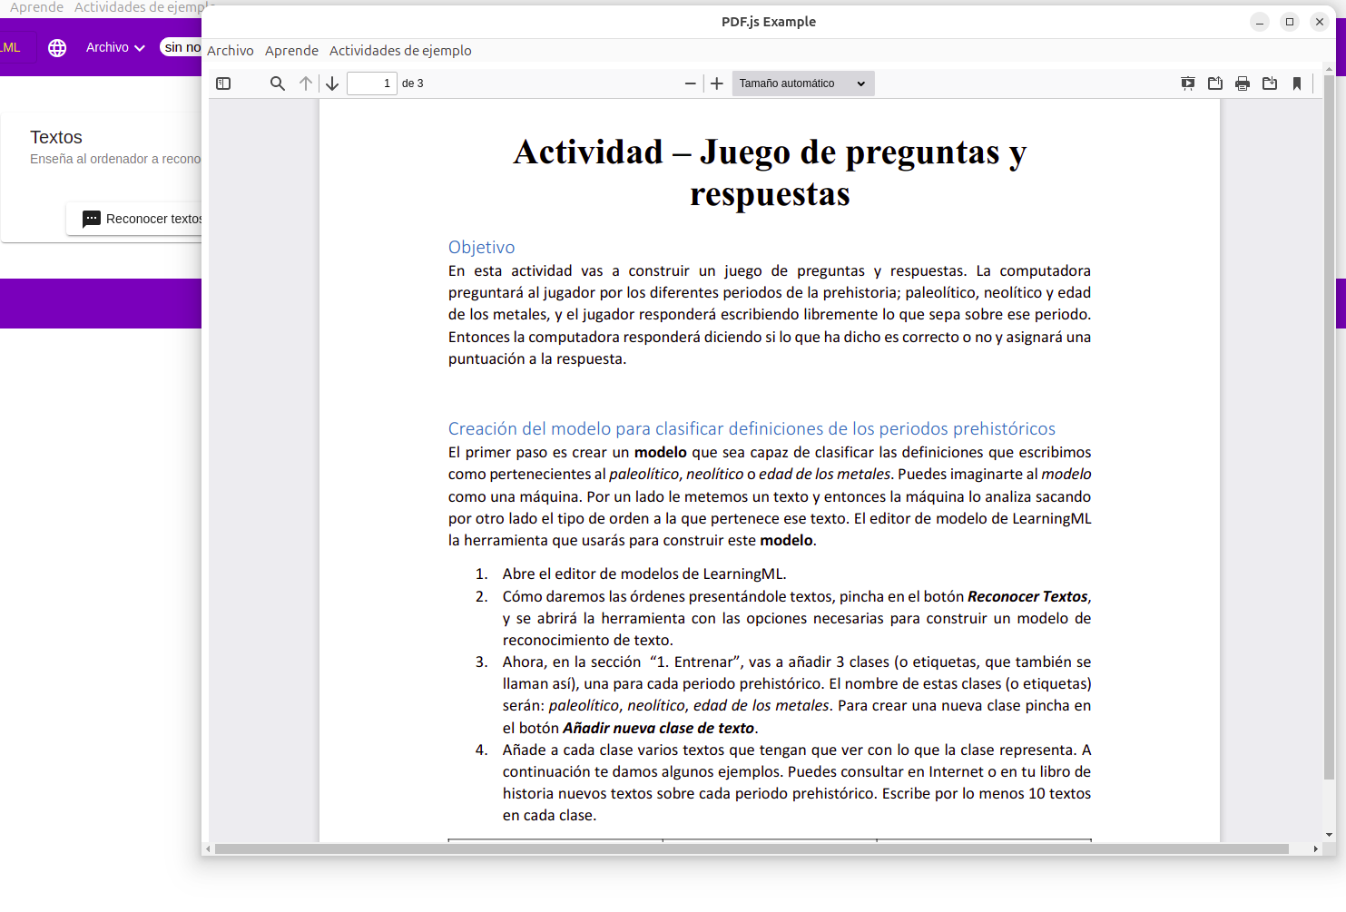Click 'Creación del modelo para clasificar' heading
The image size is (1346, 912).
[x=752, y=428]
